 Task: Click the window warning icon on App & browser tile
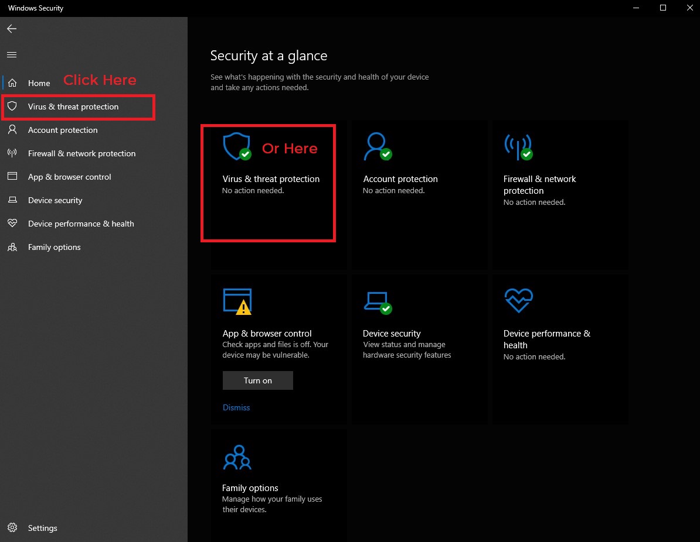pyautogui.click(x=237, y=302)
